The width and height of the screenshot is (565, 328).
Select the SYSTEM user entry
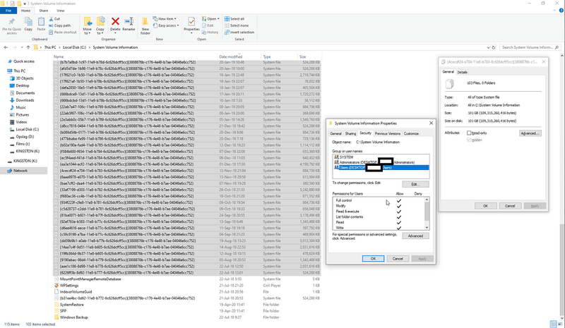click(346, 157)
